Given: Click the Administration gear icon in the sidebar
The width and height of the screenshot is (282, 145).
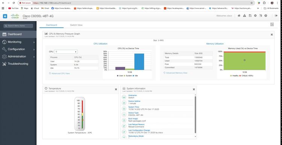Looking at the screenshot, I should 4,57.
